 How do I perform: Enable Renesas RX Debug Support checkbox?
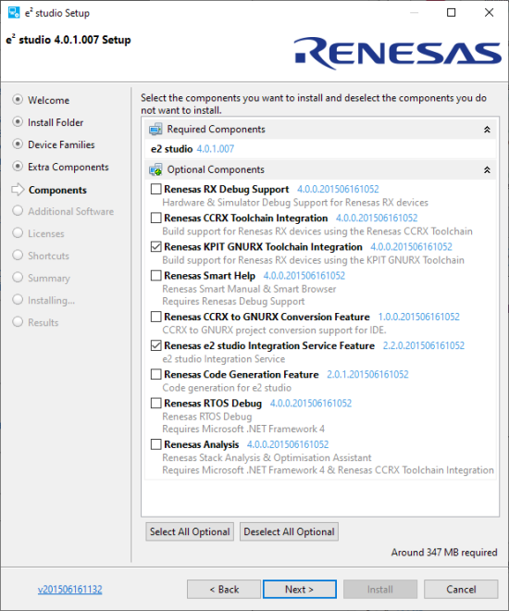tap(155, 189)
